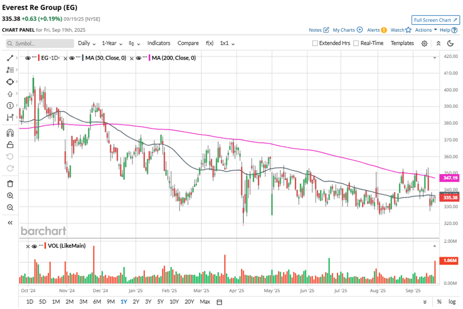This screenshot has width=463, height=309.
Task: Toggle visibility eye of VOL indicator
Action: click(x=34, y=246)
